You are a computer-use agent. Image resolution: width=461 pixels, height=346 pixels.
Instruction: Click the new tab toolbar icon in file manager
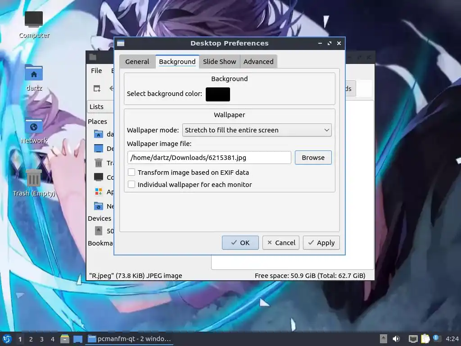pos(97,88)
